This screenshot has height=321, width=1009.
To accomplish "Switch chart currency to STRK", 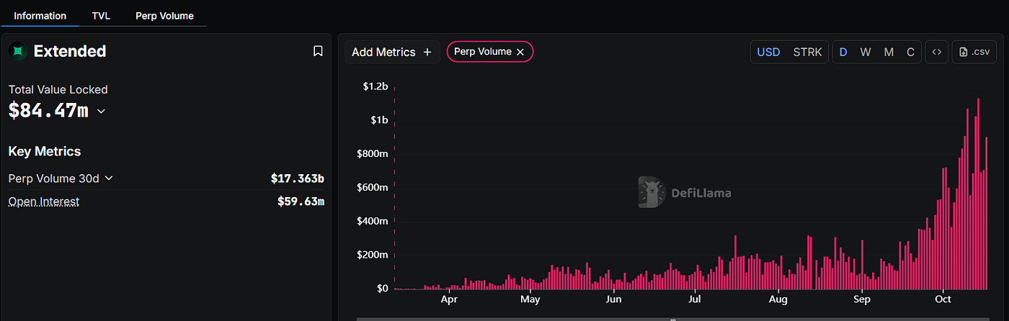I will pos(807,52).
